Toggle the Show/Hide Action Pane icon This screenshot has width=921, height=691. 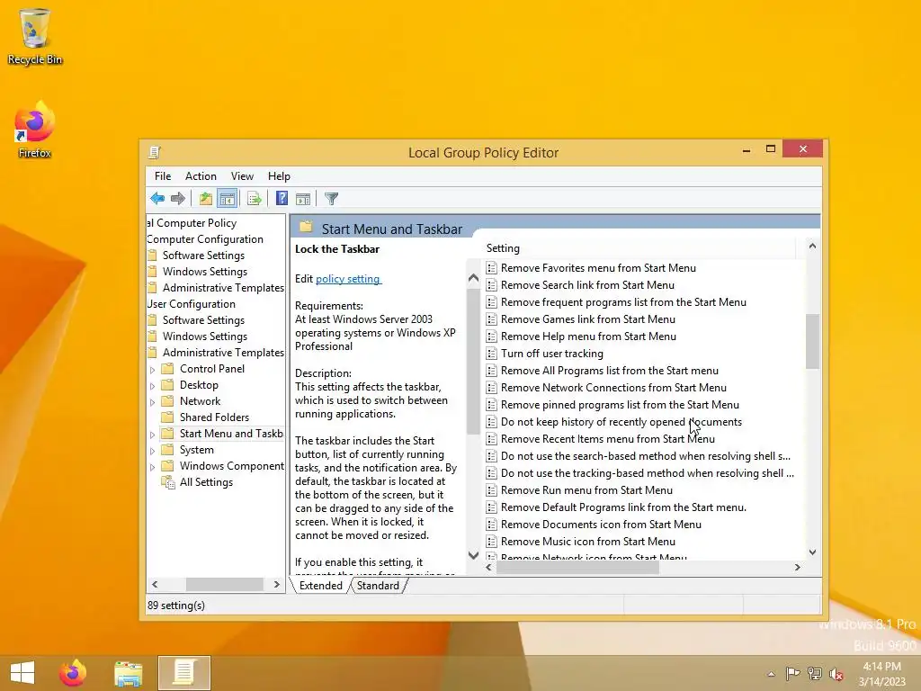point(303,199)
